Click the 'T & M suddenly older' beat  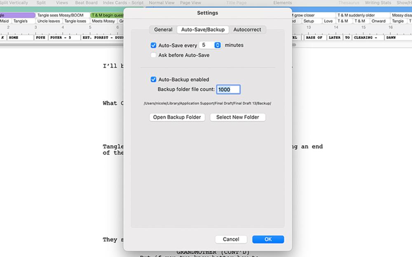[x=357, y=15]
